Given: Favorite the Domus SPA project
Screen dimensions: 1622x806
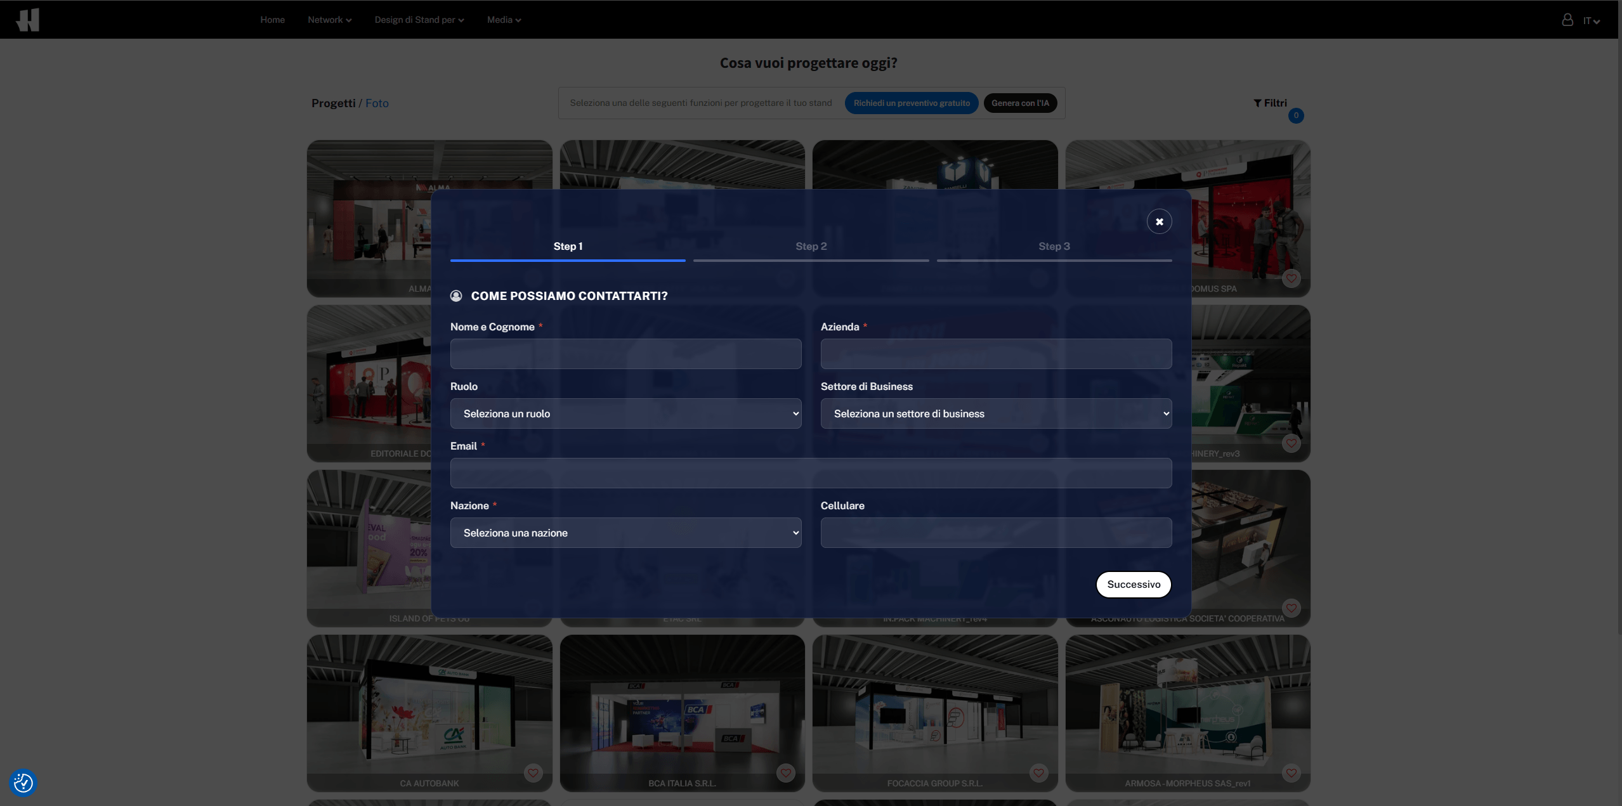Looking at the screenshot, I should click(x=1291, y=278).
